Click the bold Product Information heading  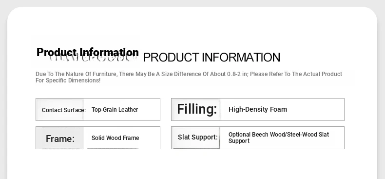(88, 52)
